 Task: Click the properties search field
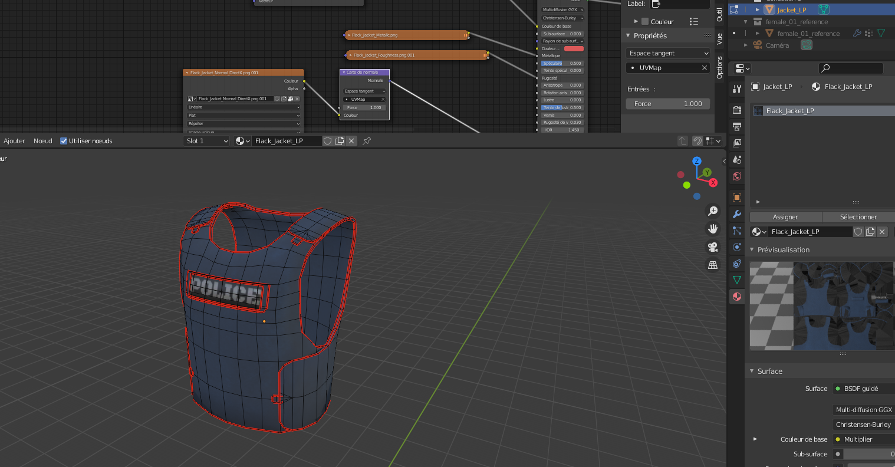tap(851, 68)
